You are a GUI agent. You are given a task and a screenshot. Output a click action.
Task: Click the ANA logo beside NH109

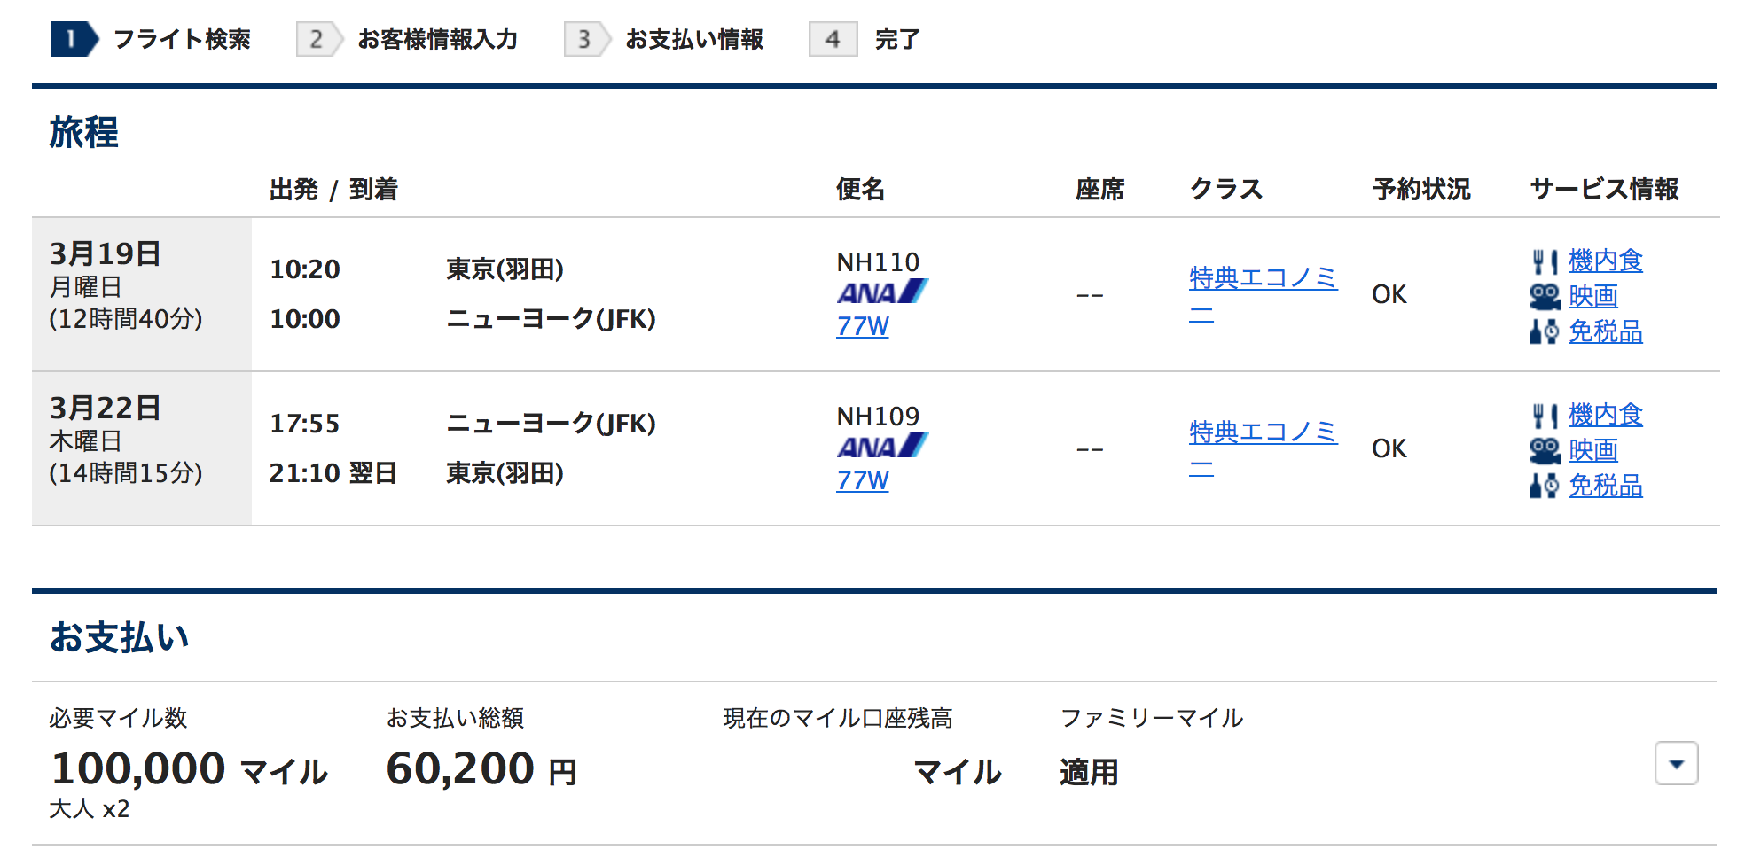pyautogui.click(x=883, y=447)
